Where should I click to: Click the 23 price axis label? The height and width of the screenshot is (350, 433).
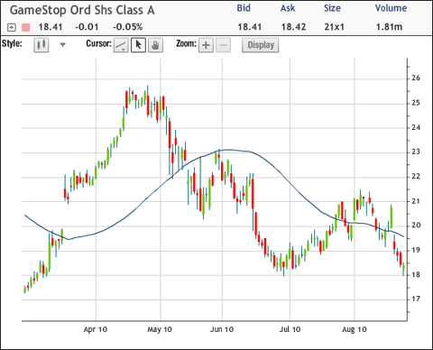[416, 152]
